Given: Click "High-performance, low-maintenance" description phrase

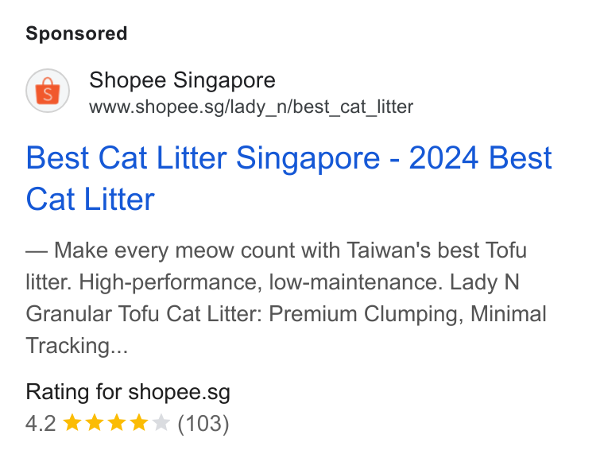Looking at the screenshot, I should coord(258,282).
